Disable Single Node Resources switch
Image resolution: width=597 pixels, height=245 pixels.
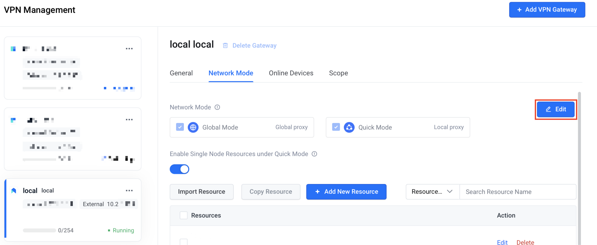click(179, 169)
